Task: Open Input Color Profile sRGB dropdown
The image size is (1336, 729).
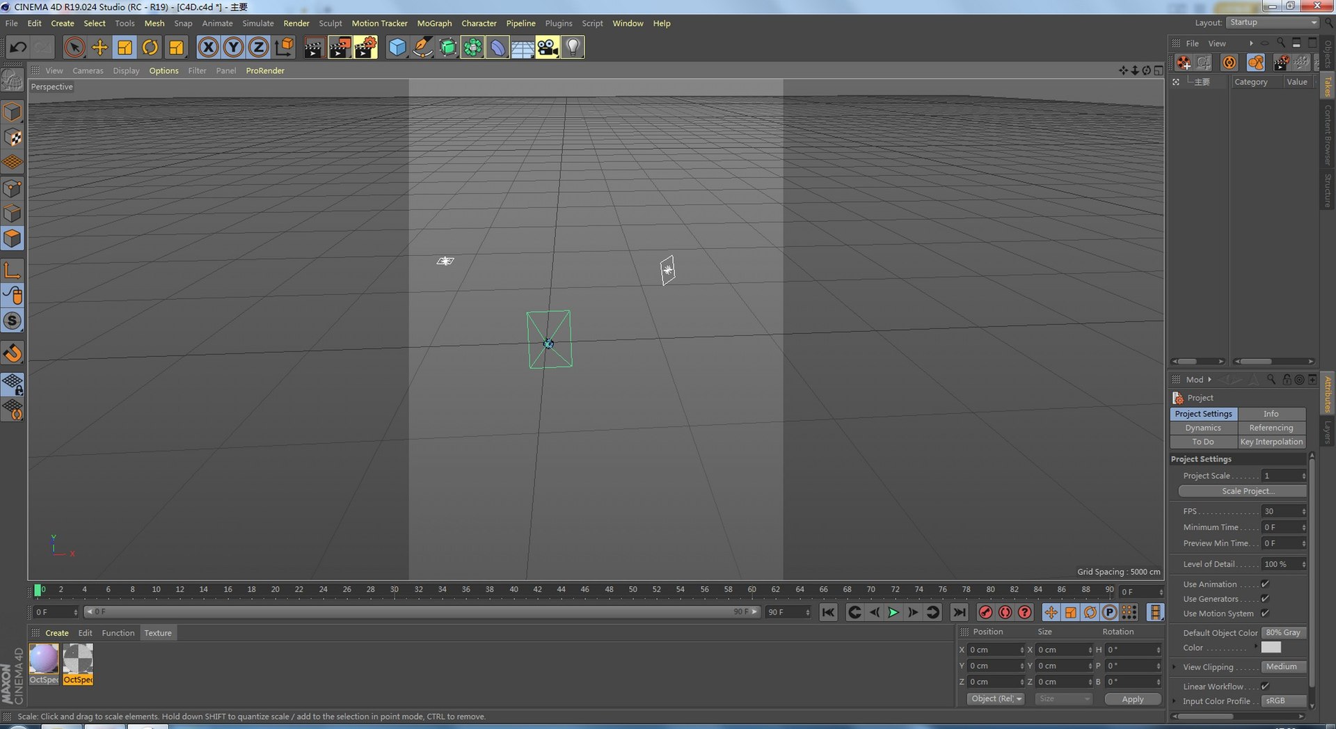Action: [x=1284, y=701]
